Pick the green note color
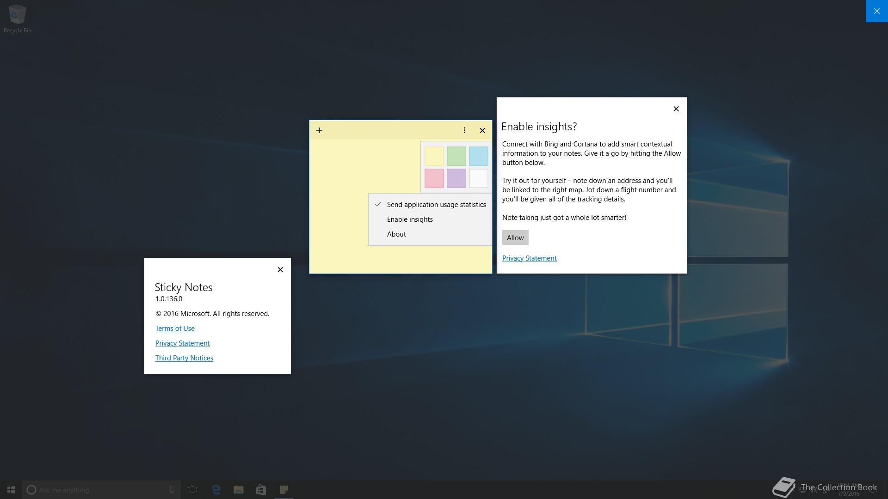This screenshot has width=888, height=499. coord(456,156)
